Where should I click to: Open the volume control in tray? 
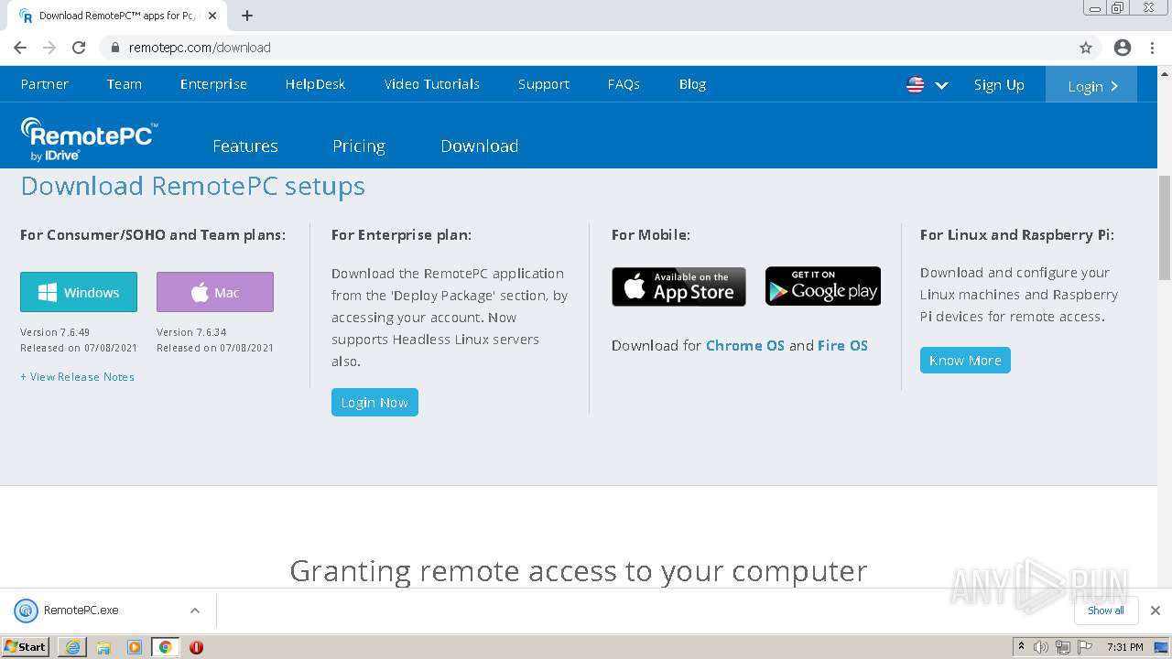[x=1041, y=647]
